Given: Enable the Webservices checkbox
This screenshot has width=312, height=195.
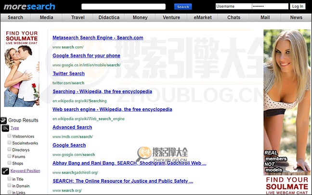Looking at the screenshot, I should point(9,136).
